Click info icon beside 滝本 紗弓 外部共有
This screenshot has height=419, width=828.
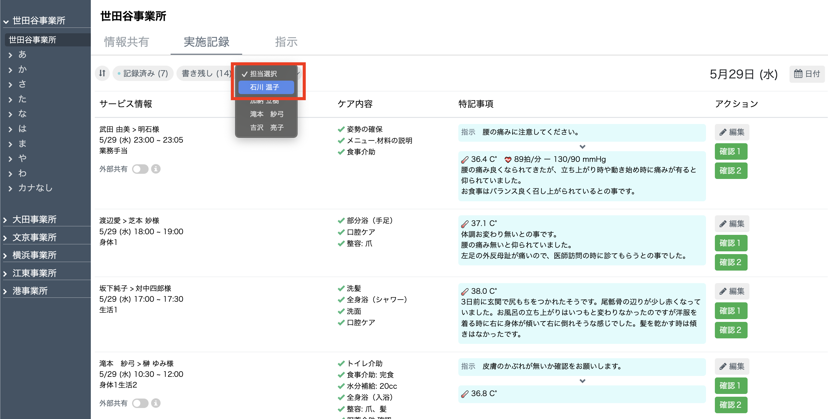point(156,403)
